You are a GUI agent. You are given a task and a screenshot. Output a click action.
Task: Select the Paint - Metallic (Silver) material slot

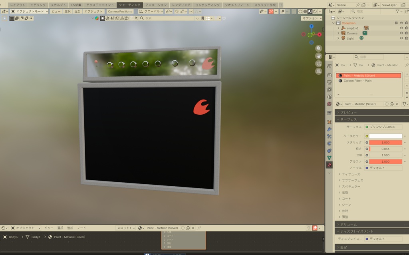coord(367,76)
